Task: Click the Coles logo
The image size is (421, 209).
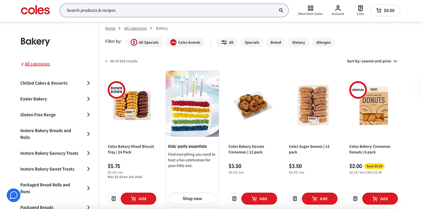Action: point(35,10)
